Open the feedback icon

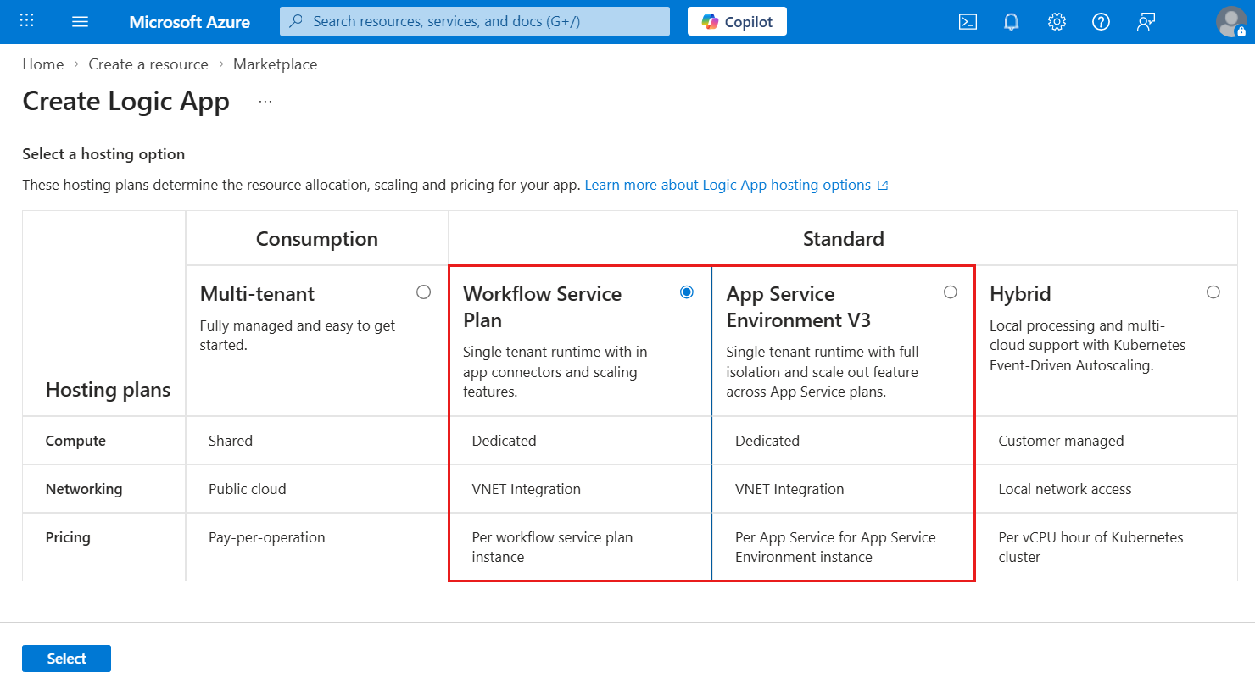pos(1146,22)
